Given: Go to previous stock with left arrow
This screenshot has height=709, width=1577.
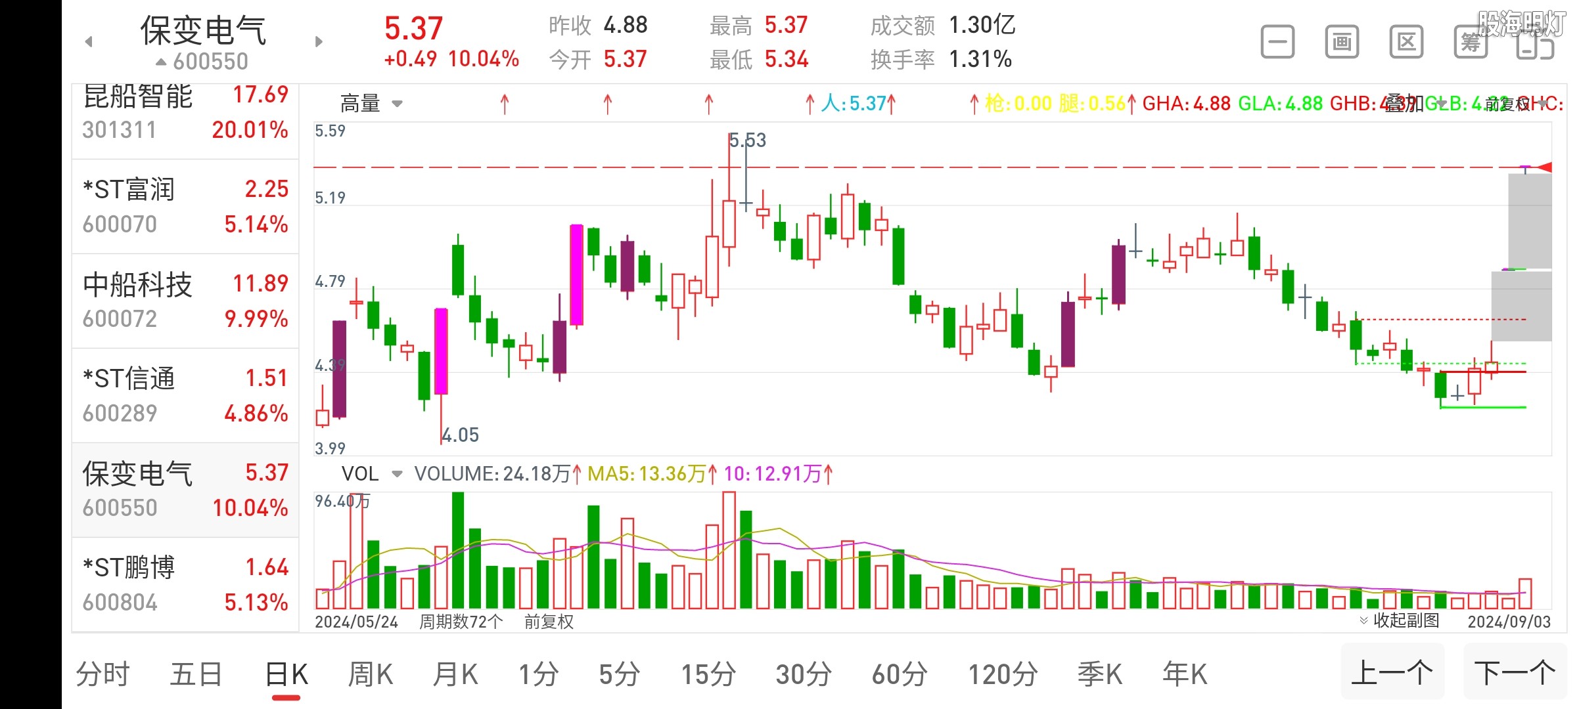Looking at the screenshot, I should 89,42.
